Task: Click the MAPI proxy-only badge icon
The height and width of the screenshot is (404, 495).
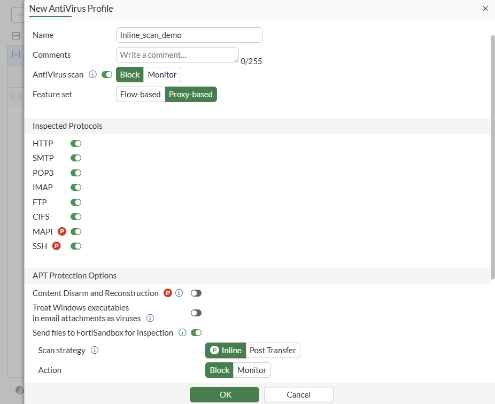Action: [62, 231]
